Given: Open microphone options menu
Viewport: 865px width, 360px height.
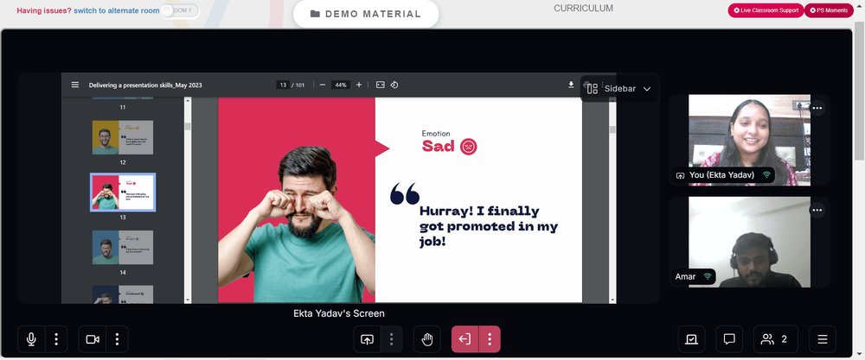Looking at the screenshot, I should (x=56, y=339).
